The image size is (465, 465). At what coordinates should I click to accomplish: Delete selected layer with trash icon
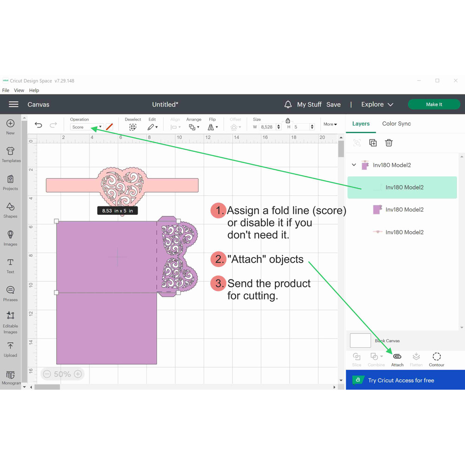tap(389, 143)
